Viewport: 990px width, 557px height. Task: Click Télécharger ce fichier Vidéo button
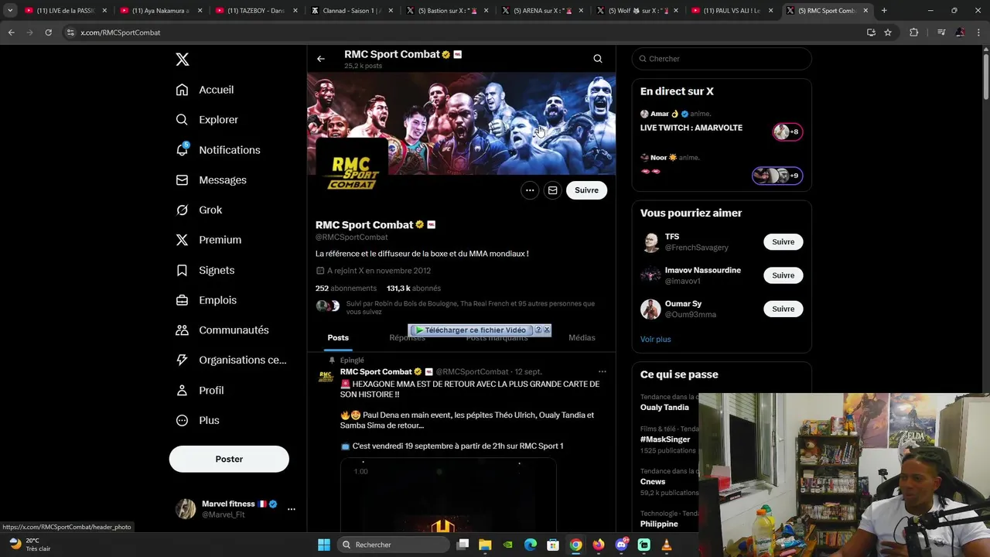tap(471, 330)
